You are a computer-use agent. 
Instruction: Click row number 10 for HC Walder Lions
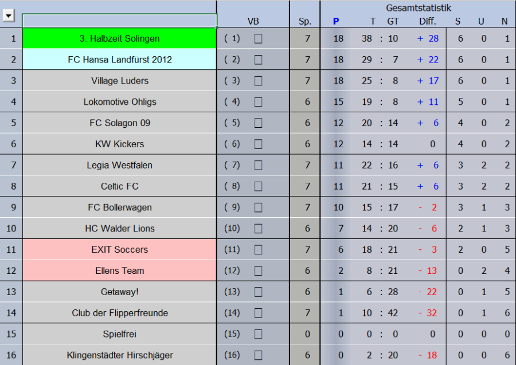(x=11, y=229)
